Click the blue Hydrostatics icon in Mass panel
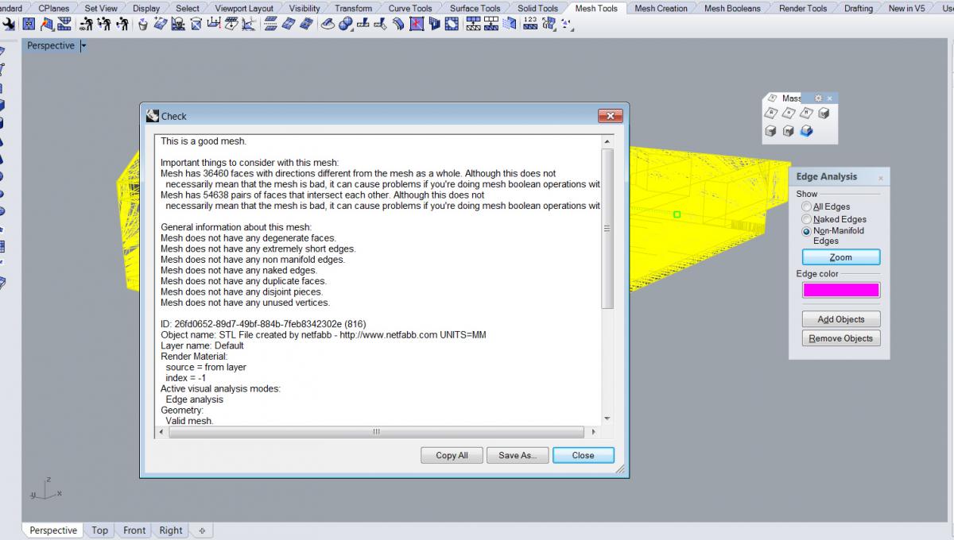The height and width of the screenshot is (540, 954). (807, 131)
